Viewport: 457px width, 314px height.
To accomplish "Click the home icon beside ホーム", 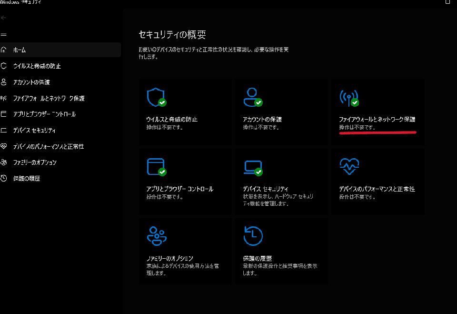I will click(3, 50).
